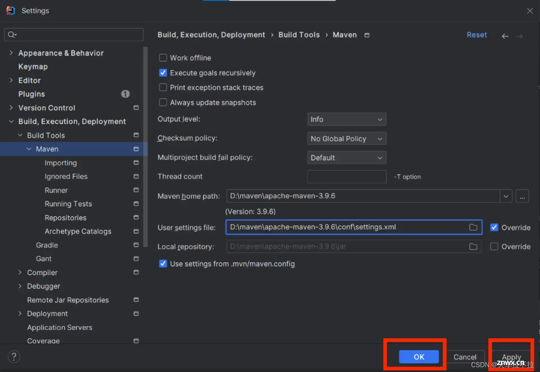Click project icon beside Remote Jar Repositories
The width and height of the screenshot is (540, 372).
pyautogui.click(x=136, y=300)
